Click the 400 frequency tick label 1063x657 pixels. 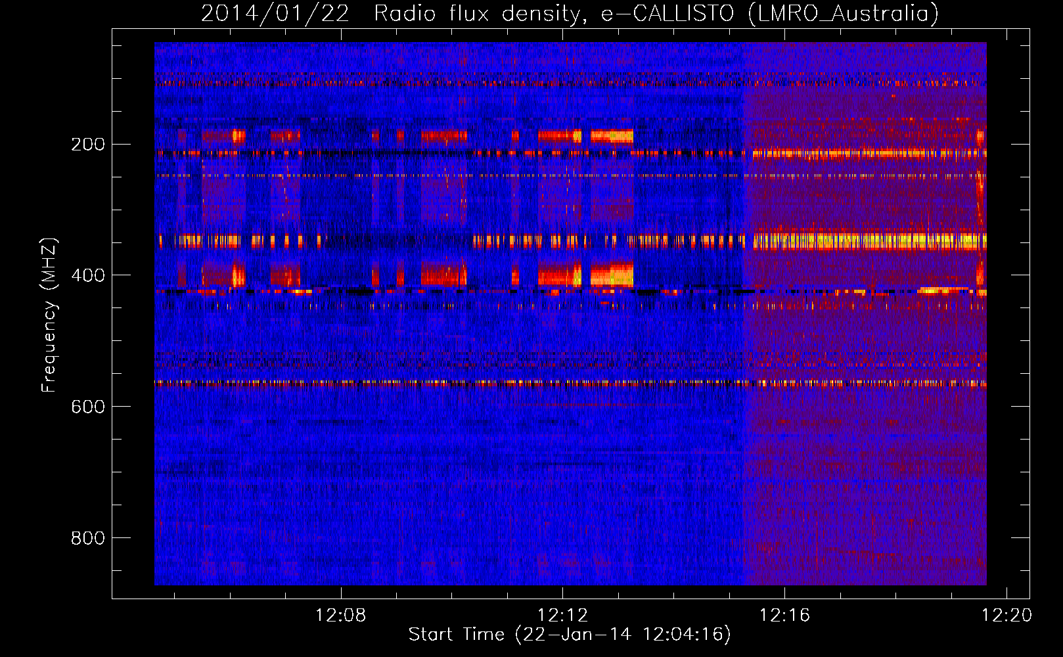88,275
